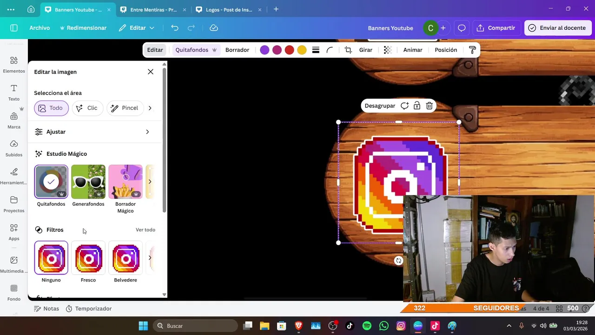The width and height of the screenshot is (595, 335).
Task: Open the line weight border style icon
Action: click(x=316, y=50)
